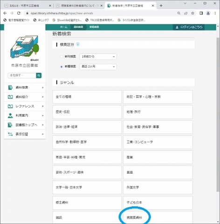Open the ExcelVBA bookmark
This screenshot has height=224, width=220.
67,20
